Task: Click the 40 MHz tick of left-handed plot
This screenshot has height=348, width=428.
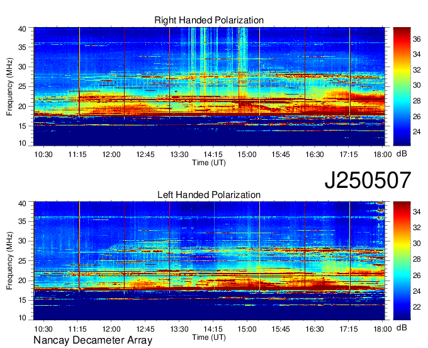Action: coord(22,203)
